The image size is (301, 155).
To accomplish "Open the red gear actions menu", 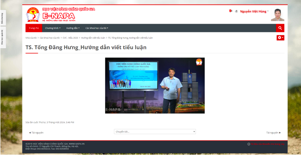I will (x=280, y=38).
